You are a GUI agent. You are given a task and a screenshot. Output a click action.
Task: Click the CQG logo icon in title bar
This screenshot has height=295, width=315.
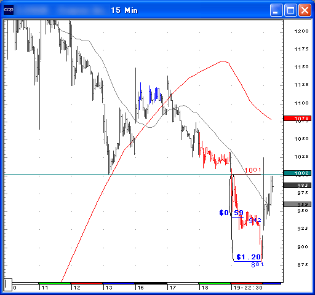pyautogui.click(x=9, y=10)
